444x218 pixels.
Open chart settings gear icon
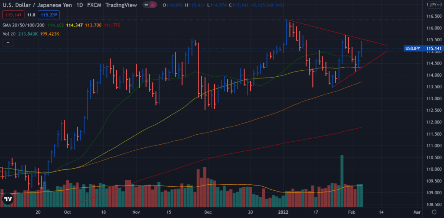click(x=434, y=212)
